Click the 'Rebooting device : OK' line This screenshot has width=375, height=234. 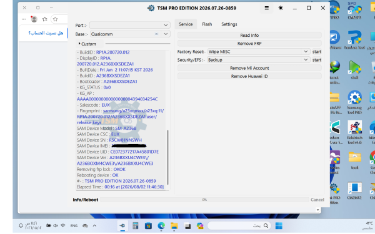pyautogui.click(x=97, y=175)
